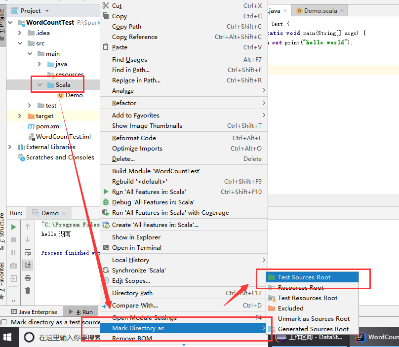Click the Paste clipboard icon
399x347 pixels.
(106, 47)
